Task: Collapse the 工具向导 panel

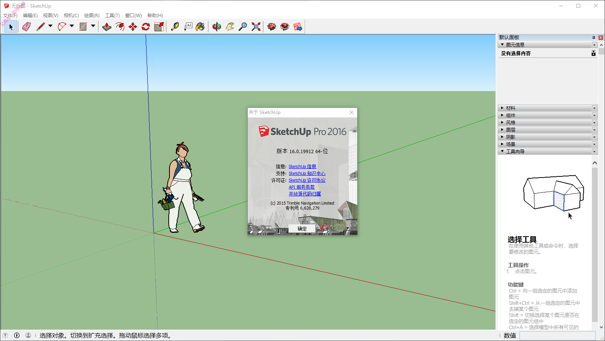Action: pyautogui.click(x=502, y=151)
